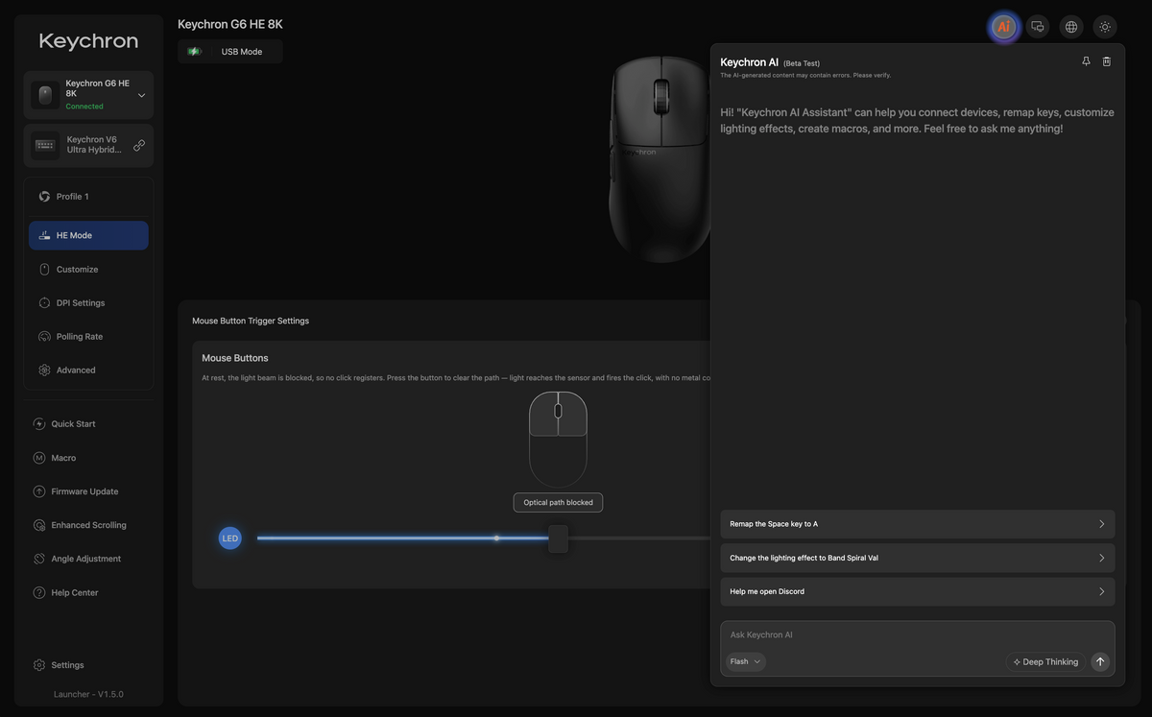Click the mouse diagram in Mouse Buttons

pyautogui.click(x=558, y=440)
